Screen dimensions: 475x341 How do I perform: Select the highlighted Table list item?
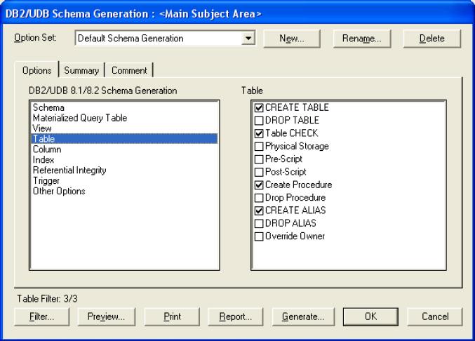(x=124, y=139)
